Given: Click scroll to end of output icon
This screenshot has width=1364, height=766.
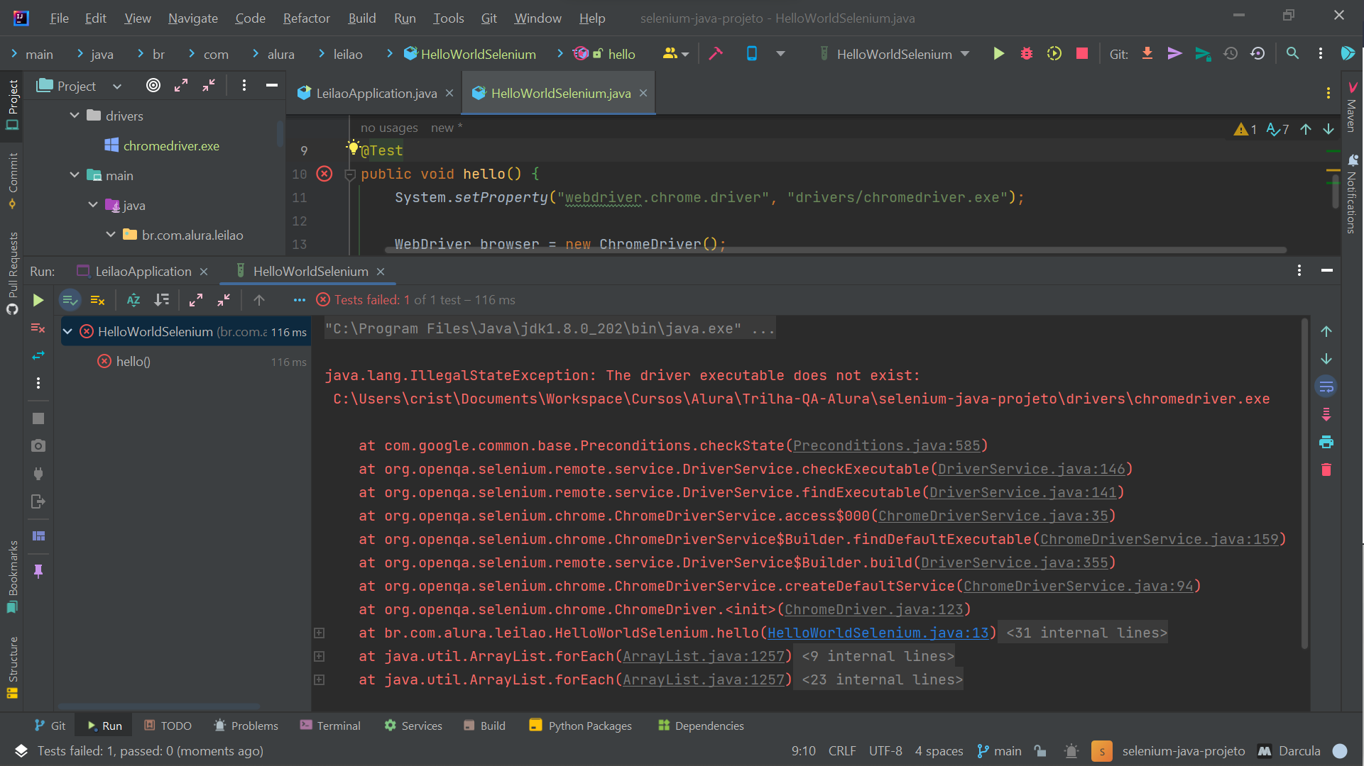Looking at the screenshot, I should [x=1326, y=414].
